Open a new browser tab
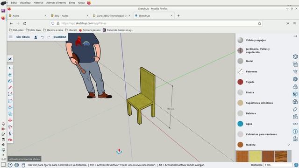 (x=178, y=15)
